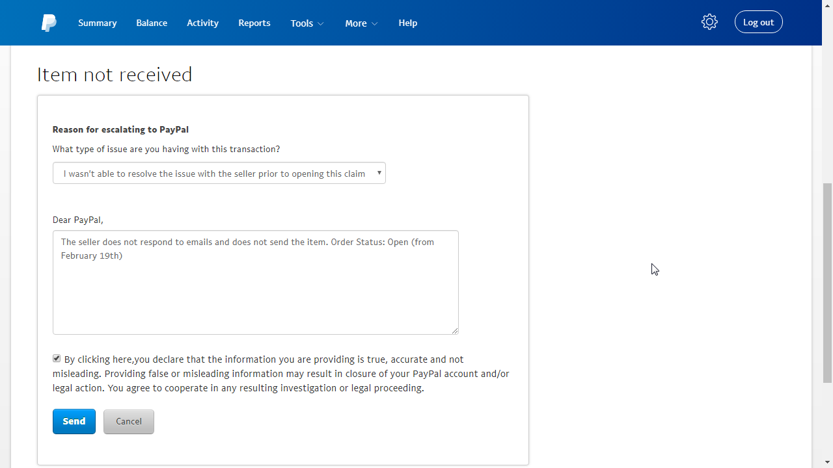Click the Cancel button
The image size is (833, 468).
click(x=129, y=421)
